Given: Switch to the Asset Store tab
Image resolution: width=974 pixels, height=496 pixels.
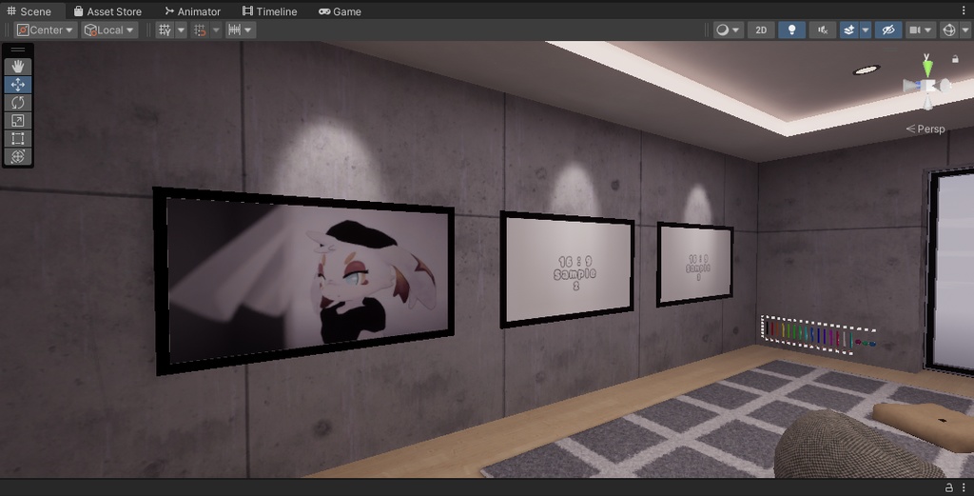Looking at the screenshot, I should pyautogui.click(x=107, y=11).
